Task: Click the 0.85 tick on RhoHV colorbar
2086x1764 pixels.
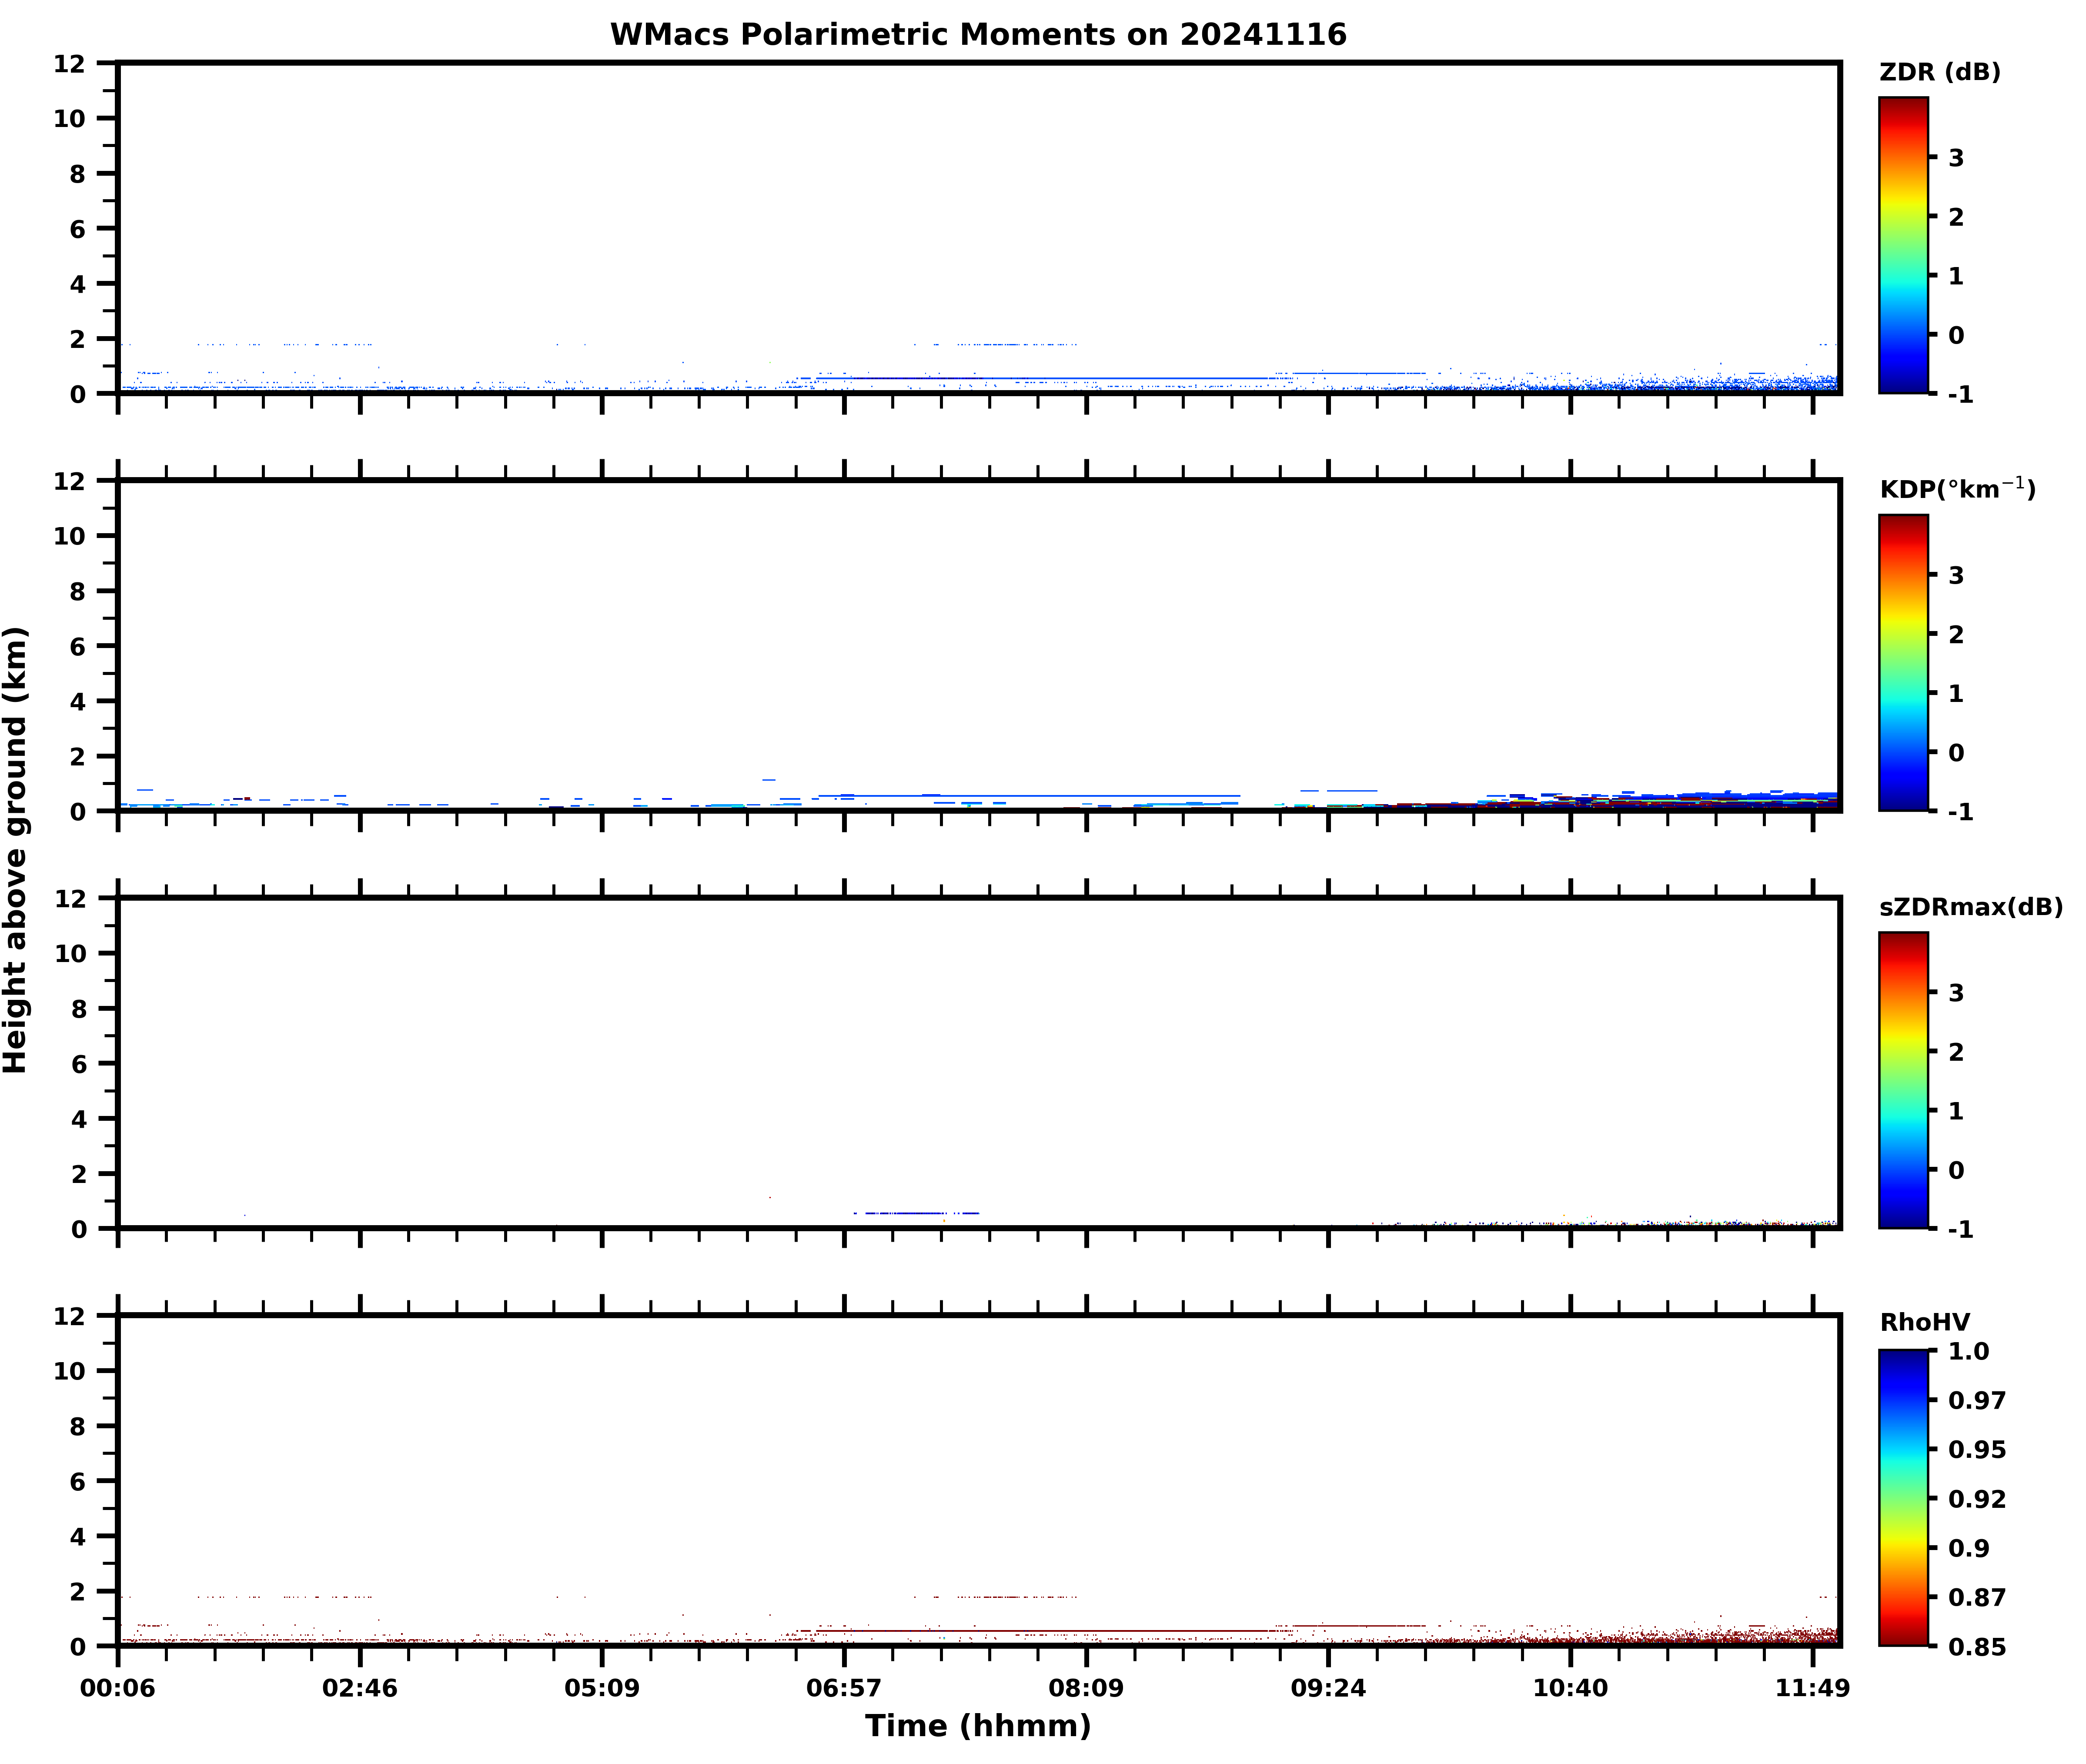Action: coord(1976,1646)
